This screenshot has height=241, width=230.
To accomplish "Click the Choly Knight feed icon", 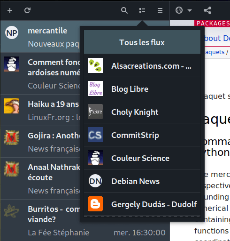I will pyautogui.click(x=95, y=112).
